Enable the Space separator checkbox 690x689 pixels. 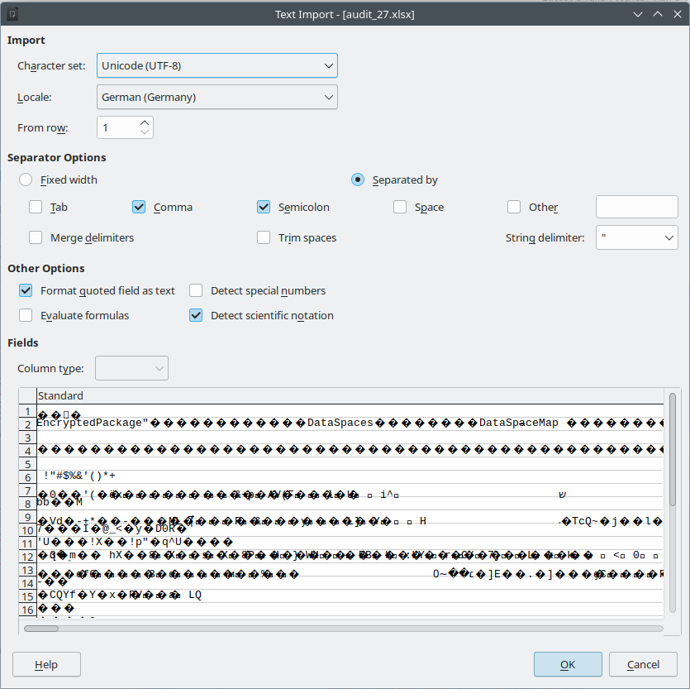[x=400, y=207]
